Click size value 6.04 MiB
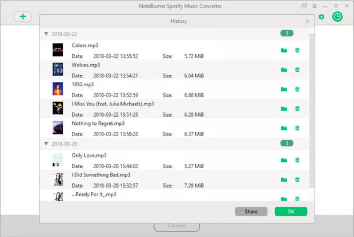This screenshot has height=237, width=354. (194, 76)
